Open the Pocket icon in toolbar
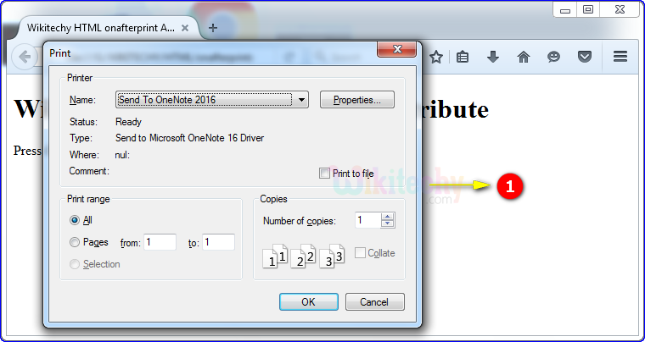The image size is (645, 342). coord(584,58)
